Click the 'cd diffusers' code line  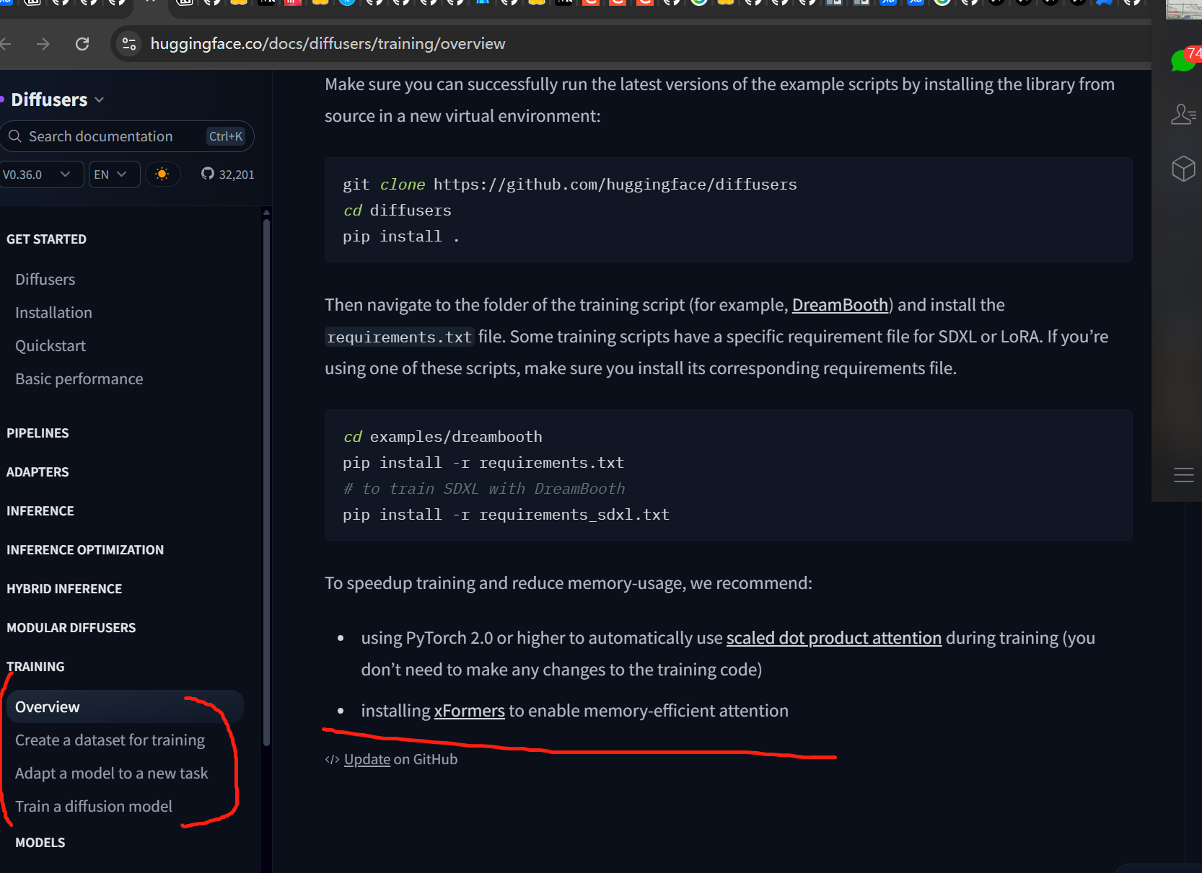(x=397, y=211)
